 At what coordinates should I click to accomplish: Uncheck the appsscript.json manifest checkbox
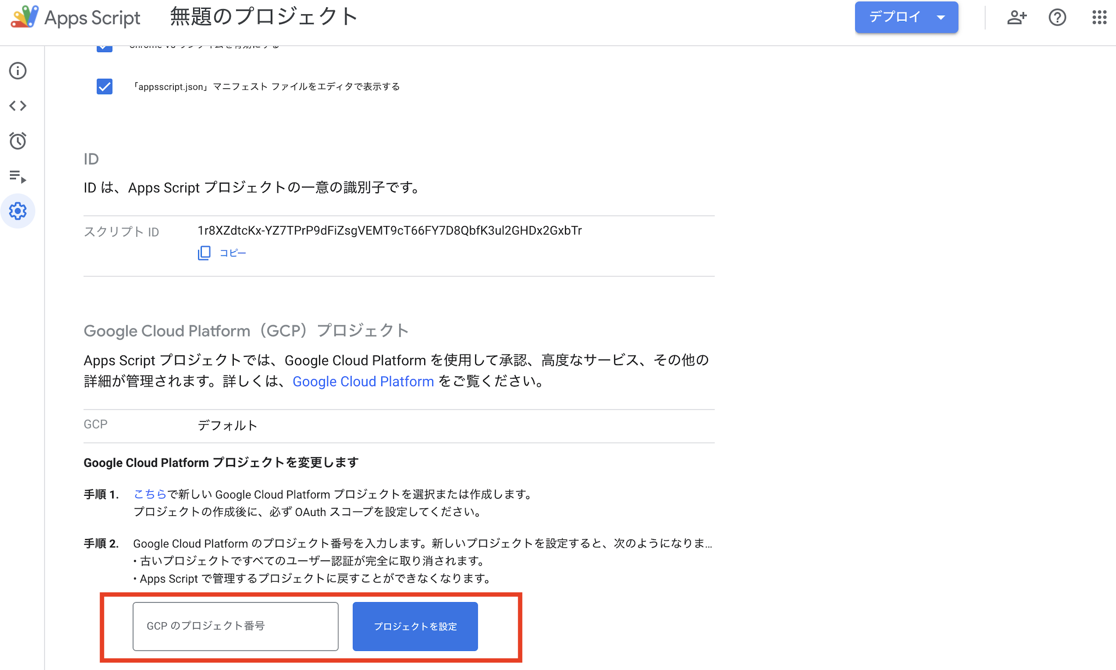[105, 86]
